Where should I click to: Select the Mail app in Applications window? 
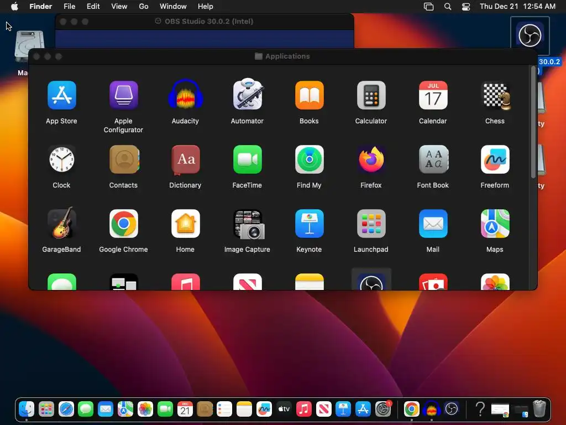433,224
